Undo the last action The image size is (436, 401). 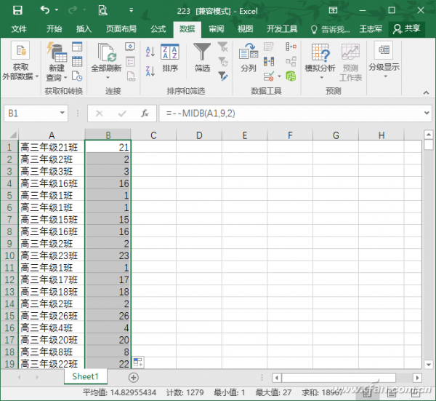click(44, 10)
